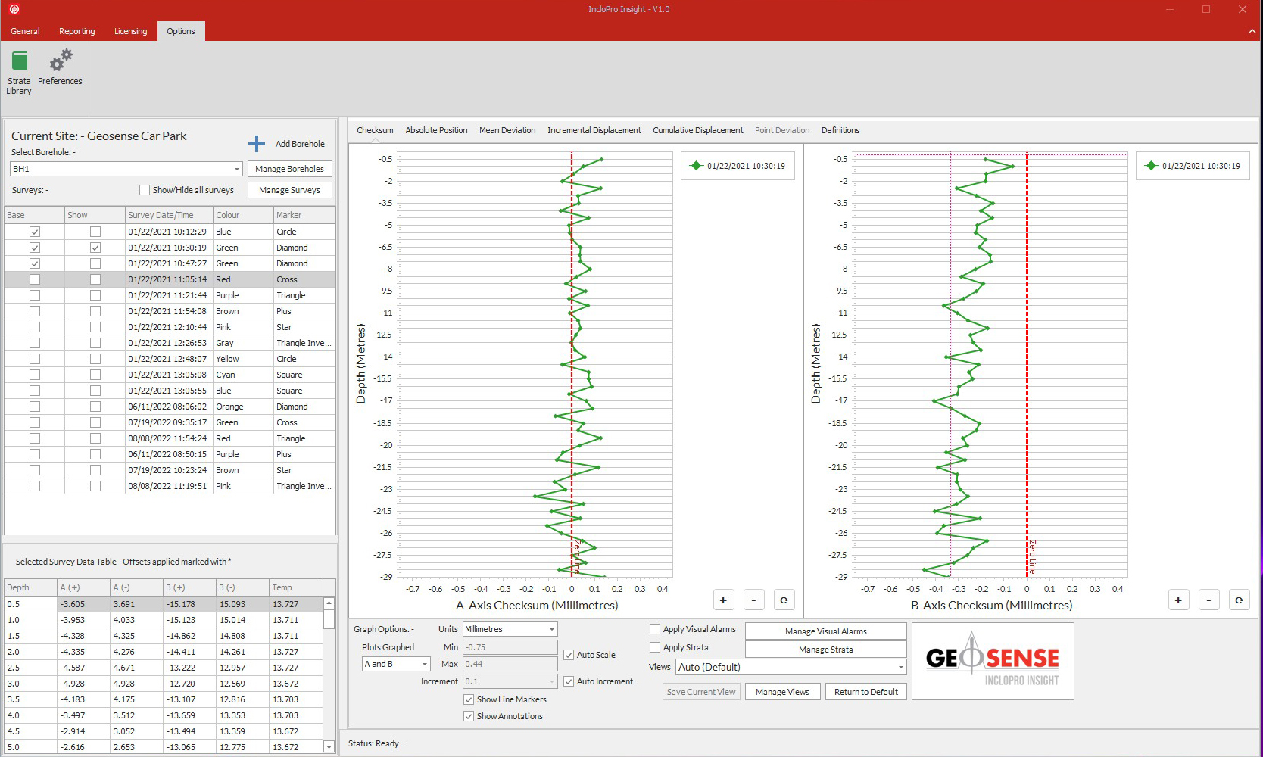Zoom out A-Axis Checksum graph with minus
Screen dimensions: 1263x757
(x=753, y=600)
